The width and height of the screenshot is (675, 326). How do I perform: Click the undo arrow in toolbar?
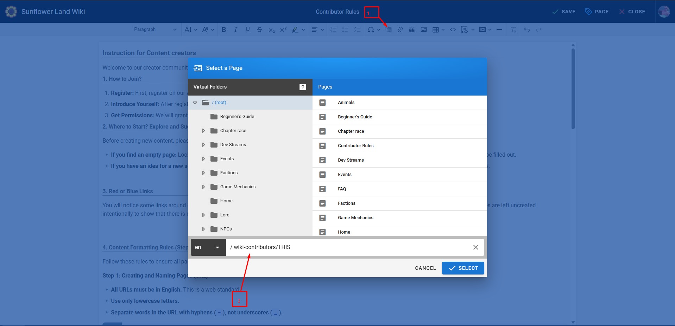[527, 30]
